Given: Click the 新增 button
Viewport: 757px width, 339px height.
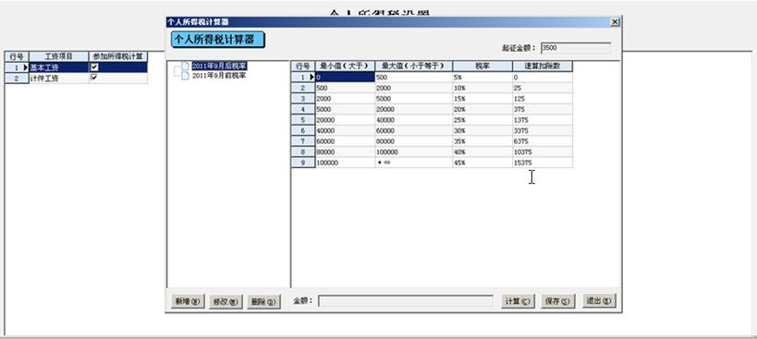Looking at the screenshot, I should (188, 301).
